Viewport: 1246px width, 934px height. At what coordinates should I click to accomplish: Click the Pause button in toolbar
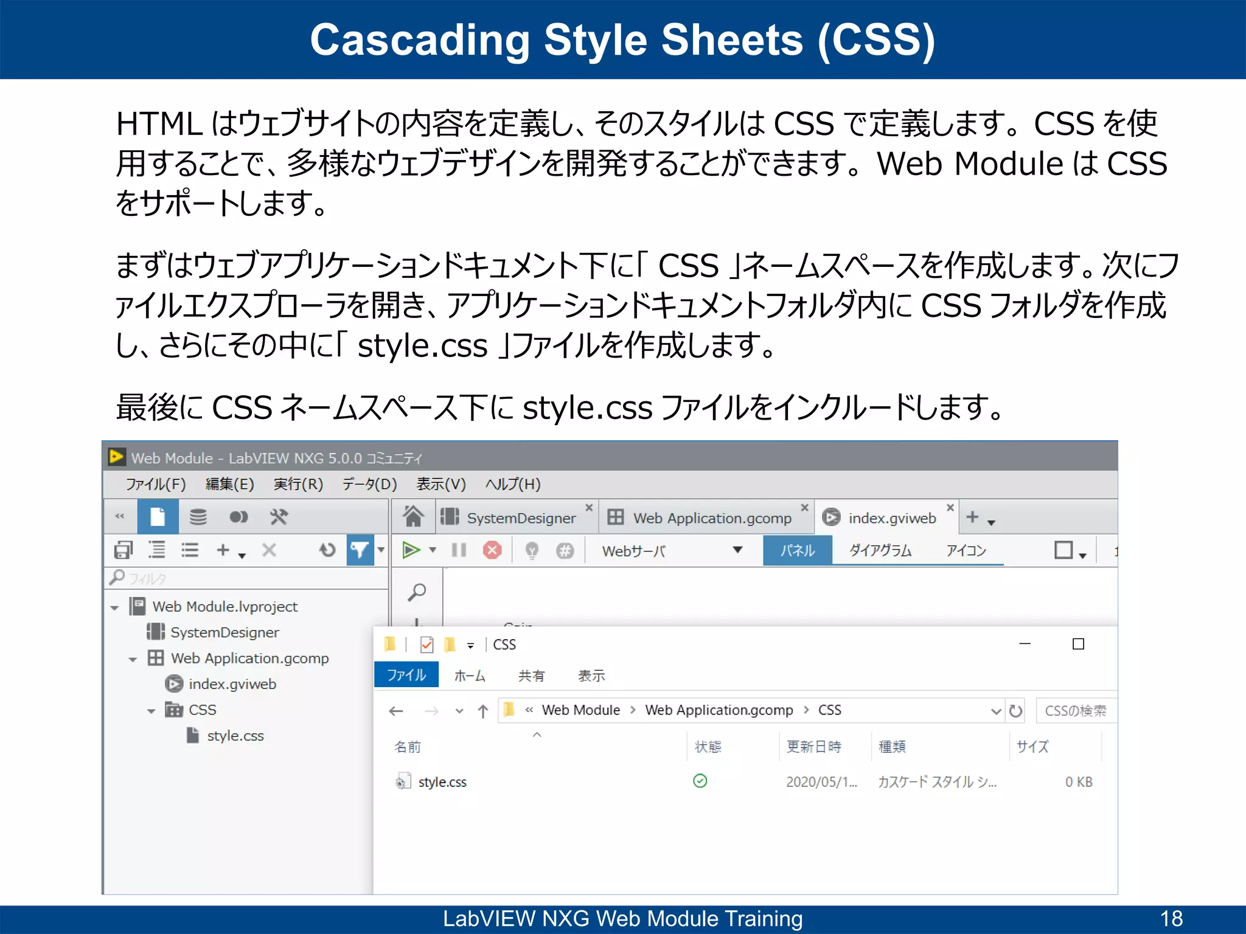click(459, 550)
